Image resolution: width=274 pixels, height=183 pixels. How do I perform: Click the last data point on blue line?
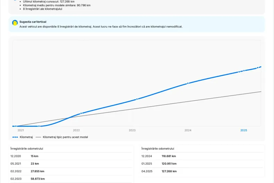[258, 68]
